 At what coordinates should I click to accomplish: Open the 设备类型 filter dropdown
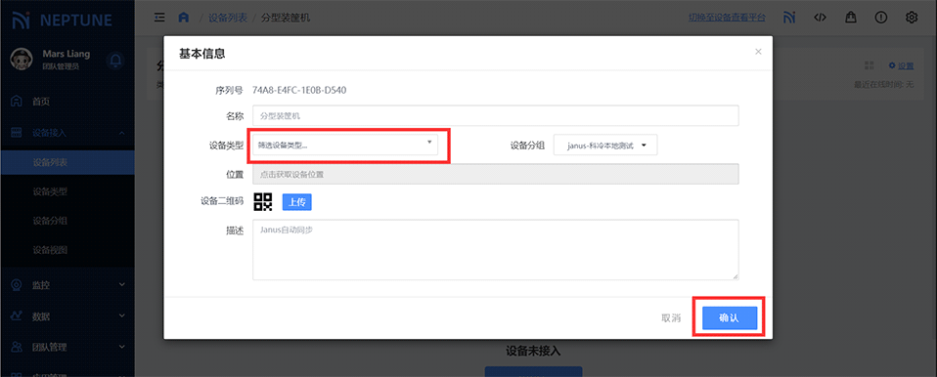pyautogui.click(x=345, y=145)
